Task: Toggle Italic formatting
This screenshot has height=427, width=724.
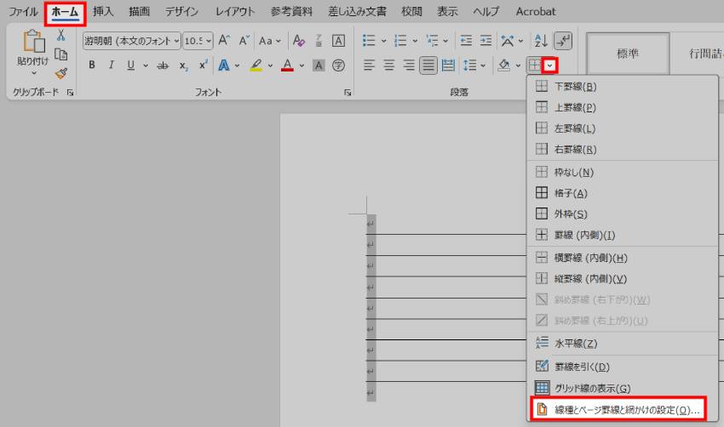Action: tap(111, 65)
